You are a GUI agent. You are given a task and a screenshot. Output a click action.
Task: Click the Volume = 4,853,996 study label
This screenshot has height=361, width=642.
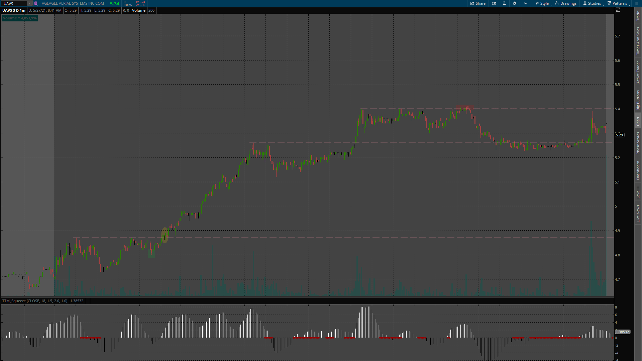coord(20,18)
